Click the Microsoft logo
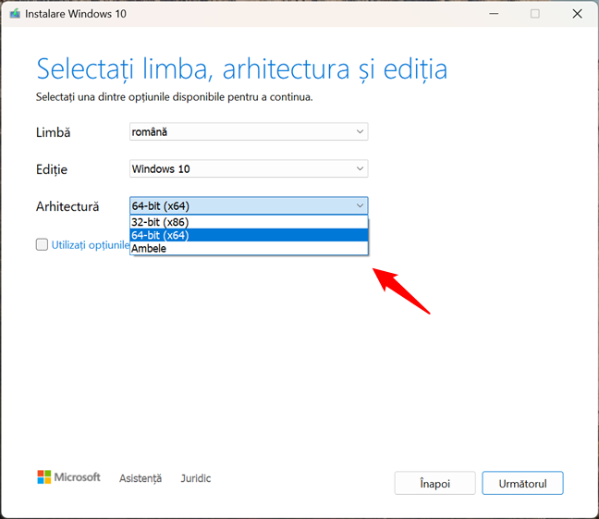The width and height of the screenshot is (599, 519). [x=68, y=477]
